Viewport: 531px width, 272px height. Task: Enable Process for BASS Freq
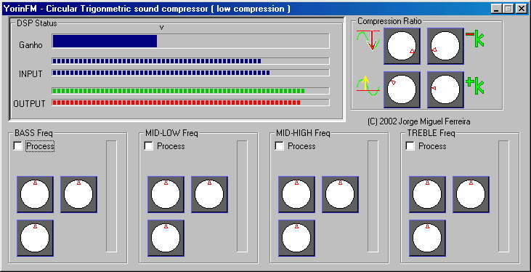coord(17,146)
